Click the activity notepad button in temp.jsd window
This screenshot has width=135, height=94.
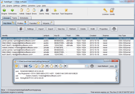coord(42,66)
